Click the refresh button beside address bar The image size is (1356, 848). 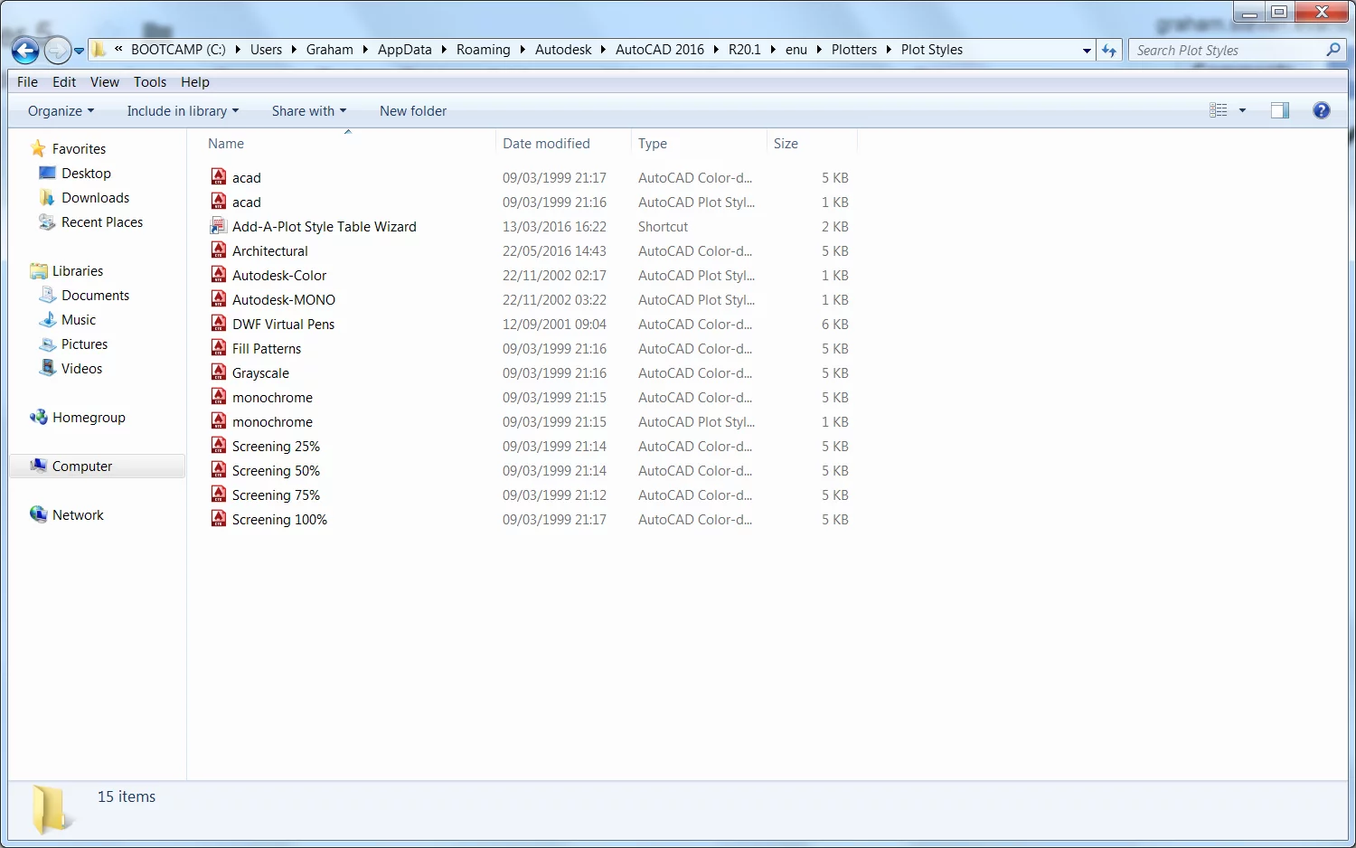point(1109,51)
